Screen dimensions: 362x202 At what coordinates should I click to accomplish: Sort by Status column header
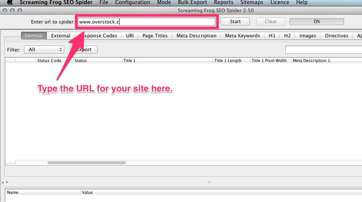[98, 60]
